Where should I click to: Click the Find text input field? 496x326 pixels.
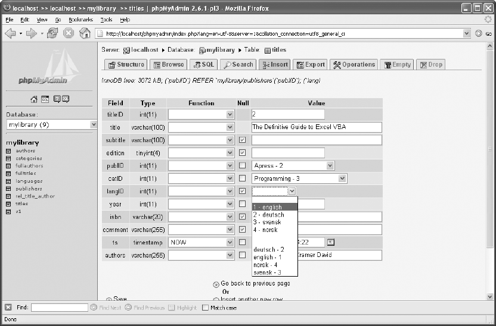tap(60, 308)
